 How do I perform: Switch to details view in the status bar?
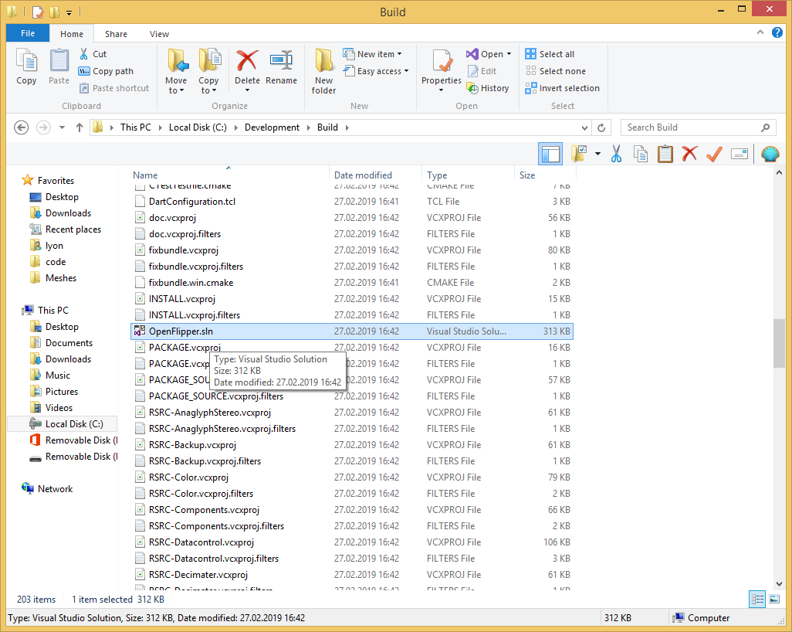click(756, 599)
